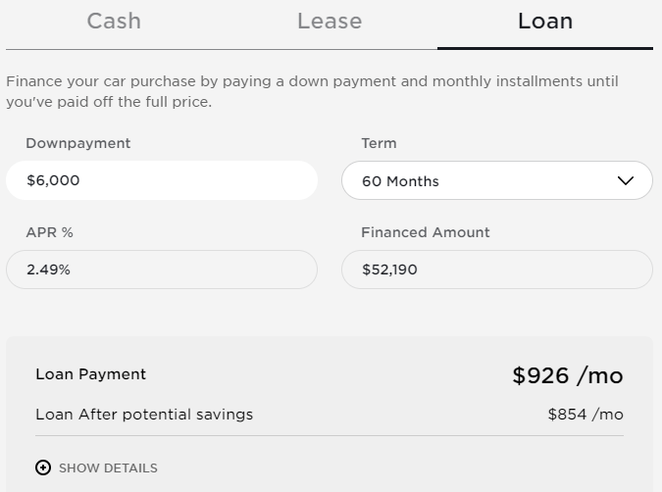662x492 pixels.
Task: Expand SHOW DETAILS for the loan
Action: [108, 467]
